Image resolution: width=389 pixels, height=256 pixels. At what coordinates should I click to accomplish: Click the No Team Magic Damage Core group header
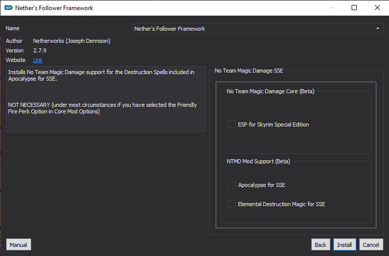pyautogui.click(x=270, y=91)
